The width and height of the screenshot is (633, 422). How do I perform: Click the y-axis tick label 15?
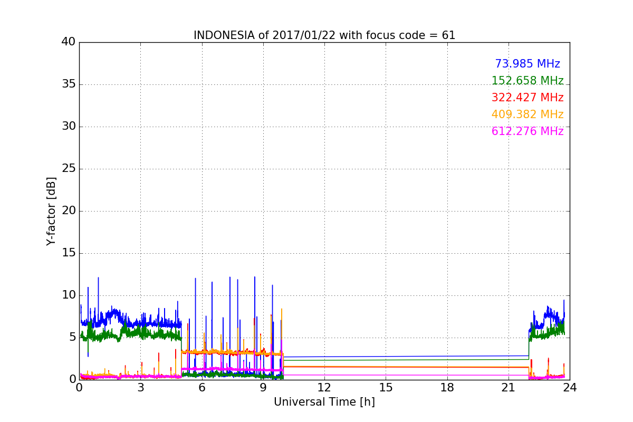point(69,253)
